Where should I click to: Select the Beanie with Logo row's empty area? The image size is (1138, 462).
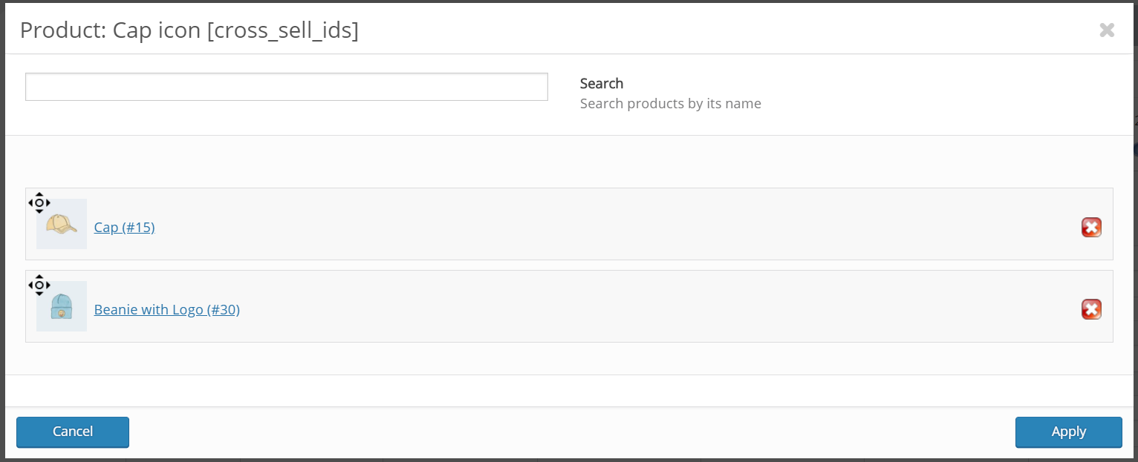[x=594, y=306]
